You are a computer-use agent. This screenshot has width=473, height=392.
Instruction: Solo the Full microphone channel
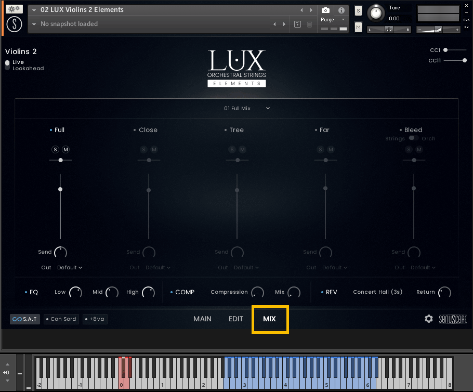55,149
